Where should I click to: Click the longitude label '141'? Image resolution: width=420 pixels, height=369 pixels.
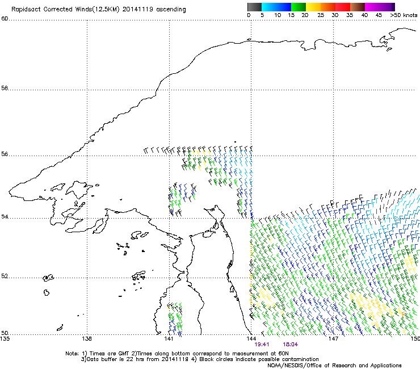coord(169,339)
